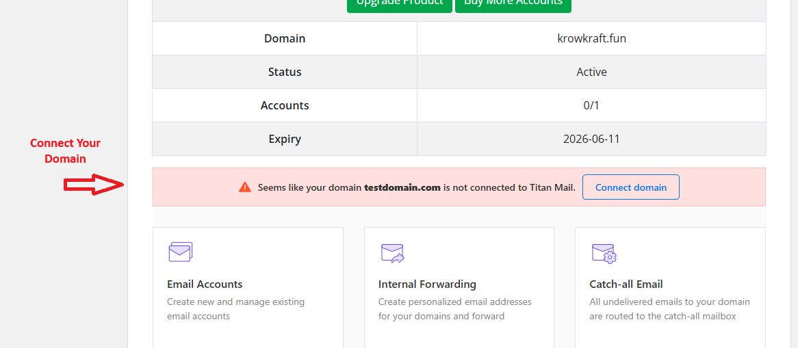Click the Active status value

coord(591,72)
